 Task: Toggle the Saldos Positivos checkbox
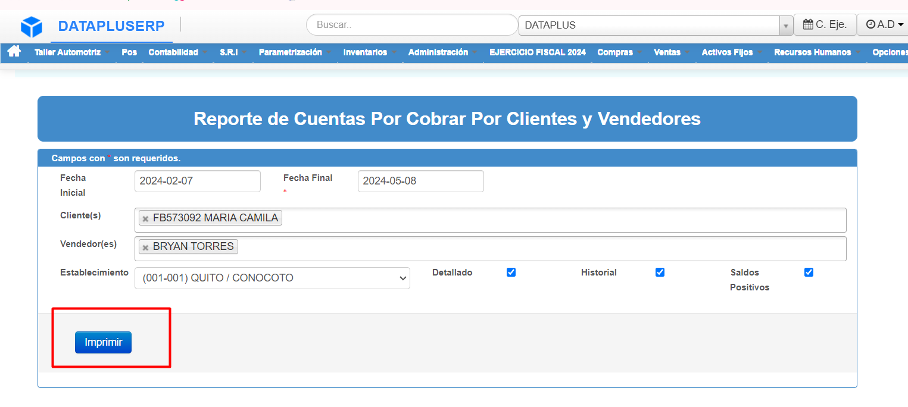coord(809,273)
